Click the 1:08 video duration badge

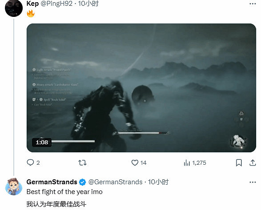coord(42,143)
